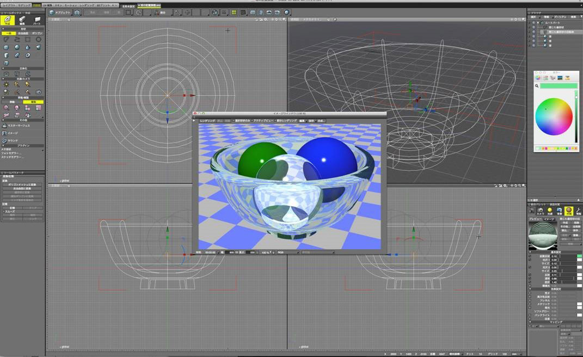Image resolution: width=583 pixels, height=357 pixels.
Task: Open wrench info tab in palette
Action: 579,211
